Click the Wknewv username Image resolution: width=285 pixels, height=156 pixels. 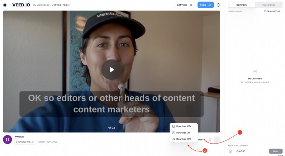click(x=20, y=136)
